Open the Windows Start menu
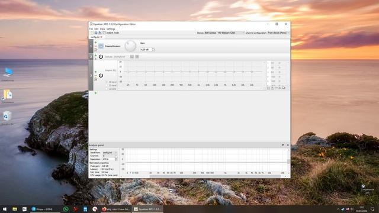Image resolution: width=379 pixels, height=213 pixels. tap(5, 209)
